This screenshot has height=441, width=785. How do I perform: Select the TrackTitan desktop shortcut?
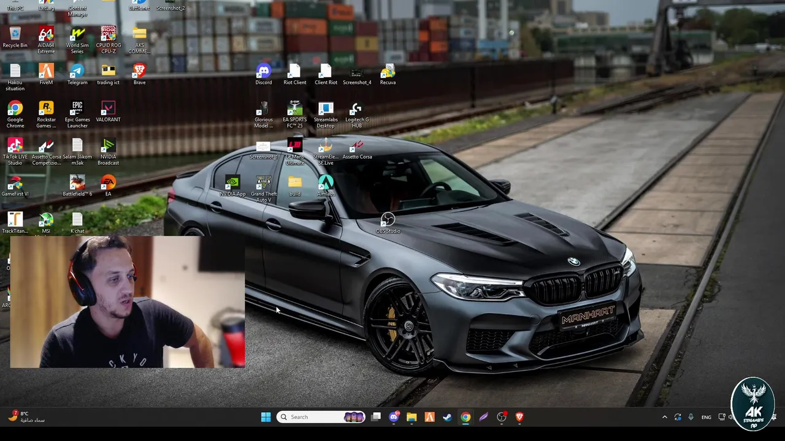[15, 223]
